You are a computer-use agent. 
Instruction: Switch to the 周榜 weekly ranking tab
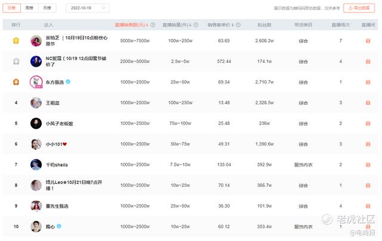[x=29, y=8]
